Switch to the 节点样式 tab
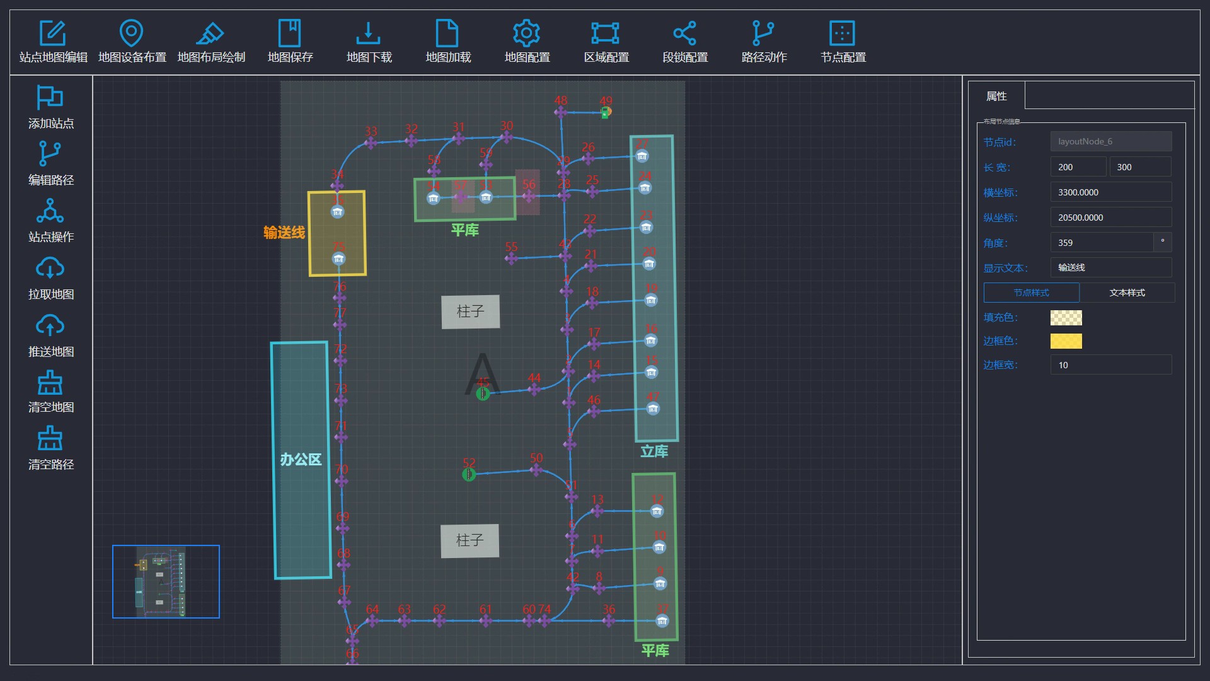This screenshot has width=1210, height=681. [x=1032, y=293]
